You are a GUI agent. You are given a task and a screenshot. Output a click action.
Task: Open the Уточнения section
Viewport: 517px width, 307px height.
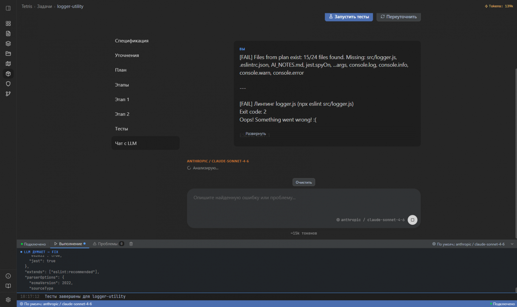click(145, 55)
